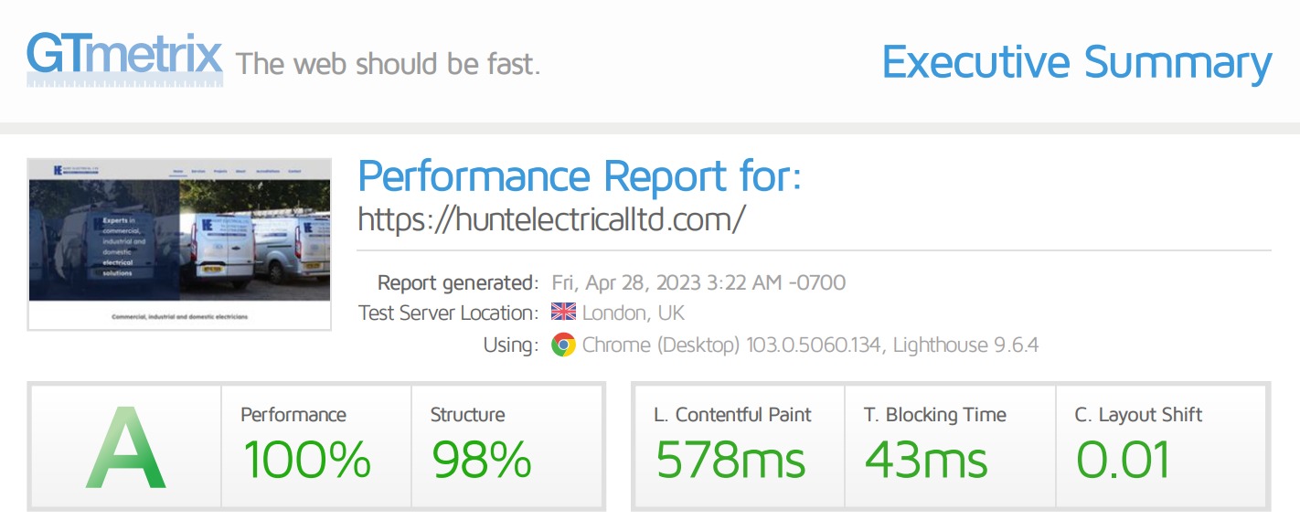This screenshot has width=1300, height=520.
Task: Click the L. Contentful Paint 578ms value
Action: click(x=730, y=459)
